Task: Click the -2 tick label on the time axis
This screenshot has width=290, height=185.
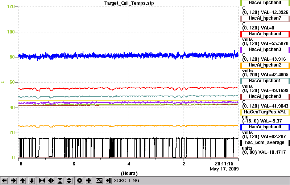Action: click(183, 164)
